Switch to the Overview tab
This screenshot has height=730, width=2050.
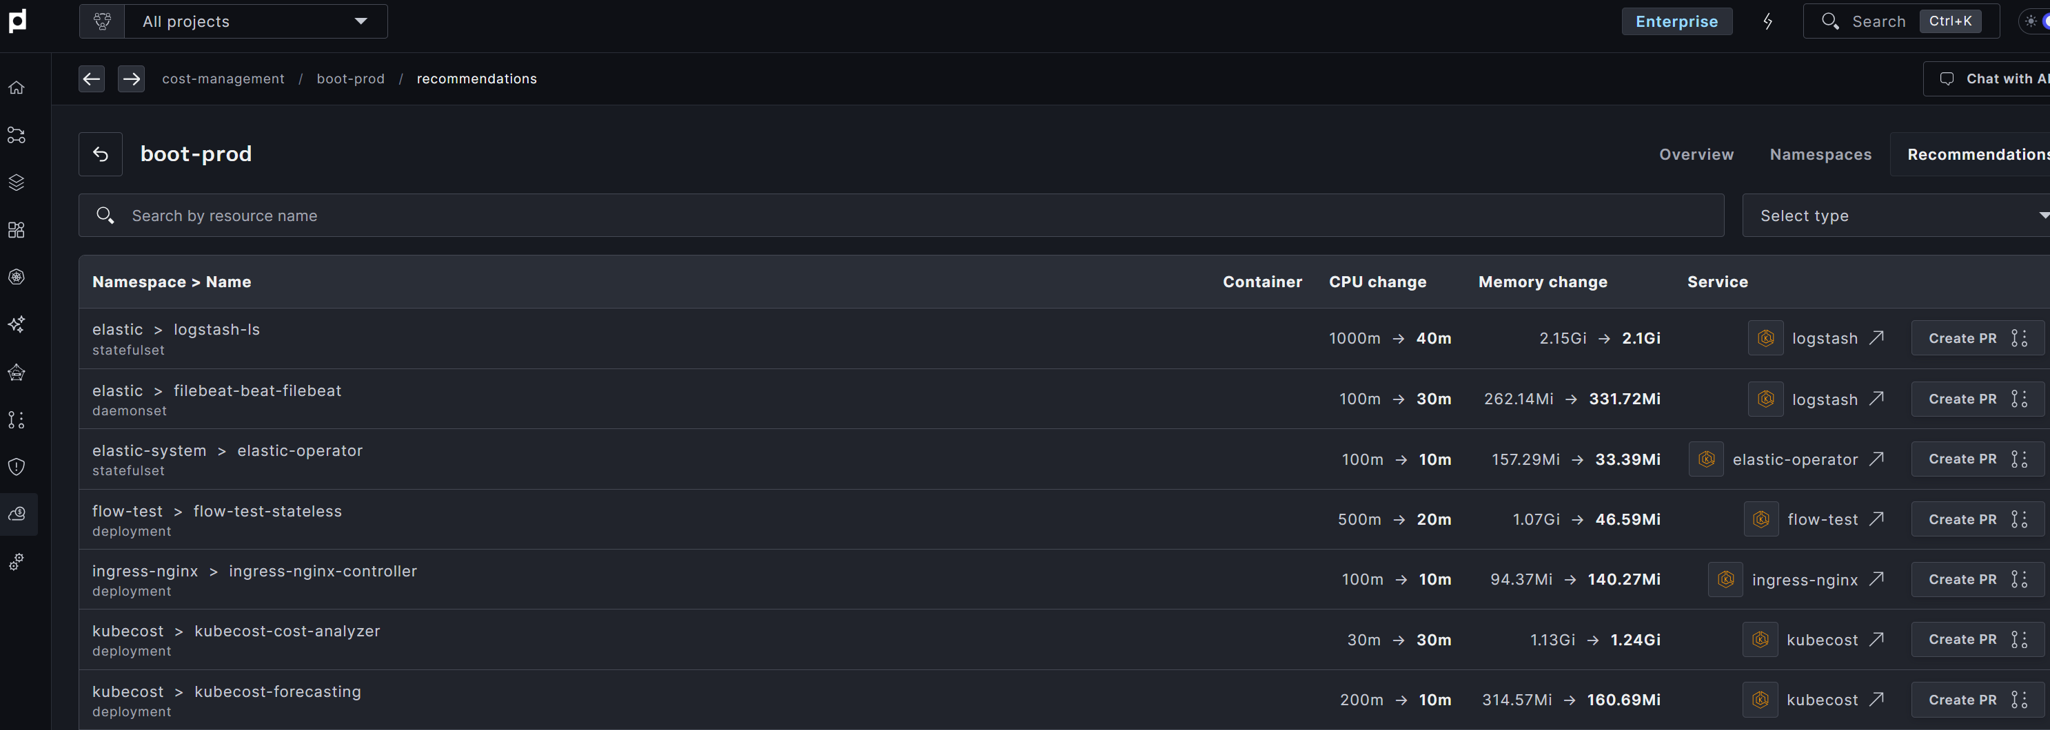click(x=1696, y=154)
